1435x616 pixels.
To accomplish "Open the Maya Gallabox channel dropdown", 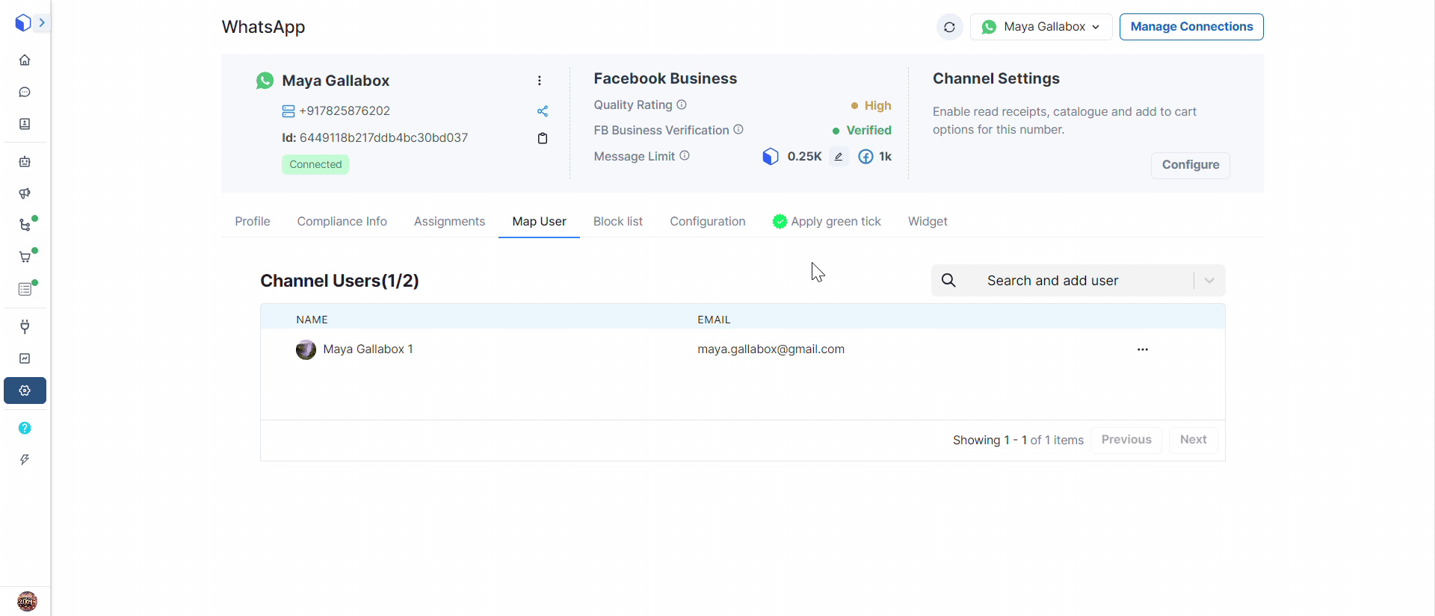I will (x=1041, y=27).
